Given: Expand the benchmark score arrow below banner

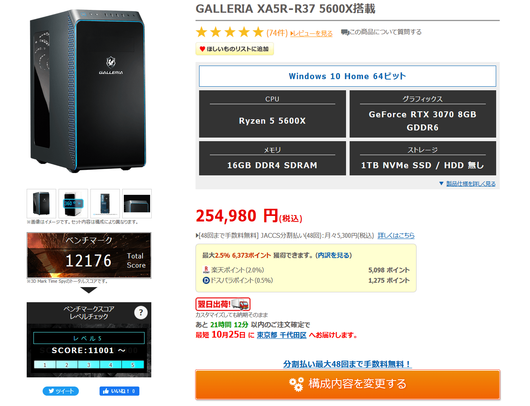Looking at the screenshot, I should pos(88,290).
